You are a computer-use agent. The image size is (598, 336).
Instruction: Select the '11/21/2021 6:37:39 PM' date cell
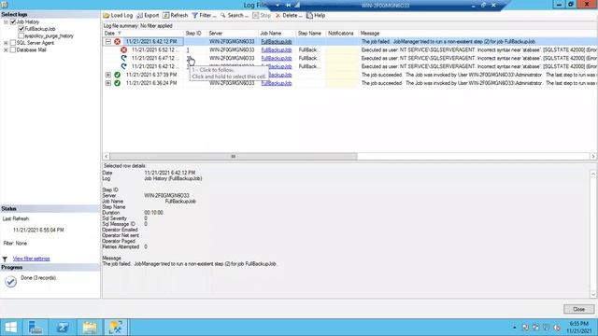(x=151, y=75)
